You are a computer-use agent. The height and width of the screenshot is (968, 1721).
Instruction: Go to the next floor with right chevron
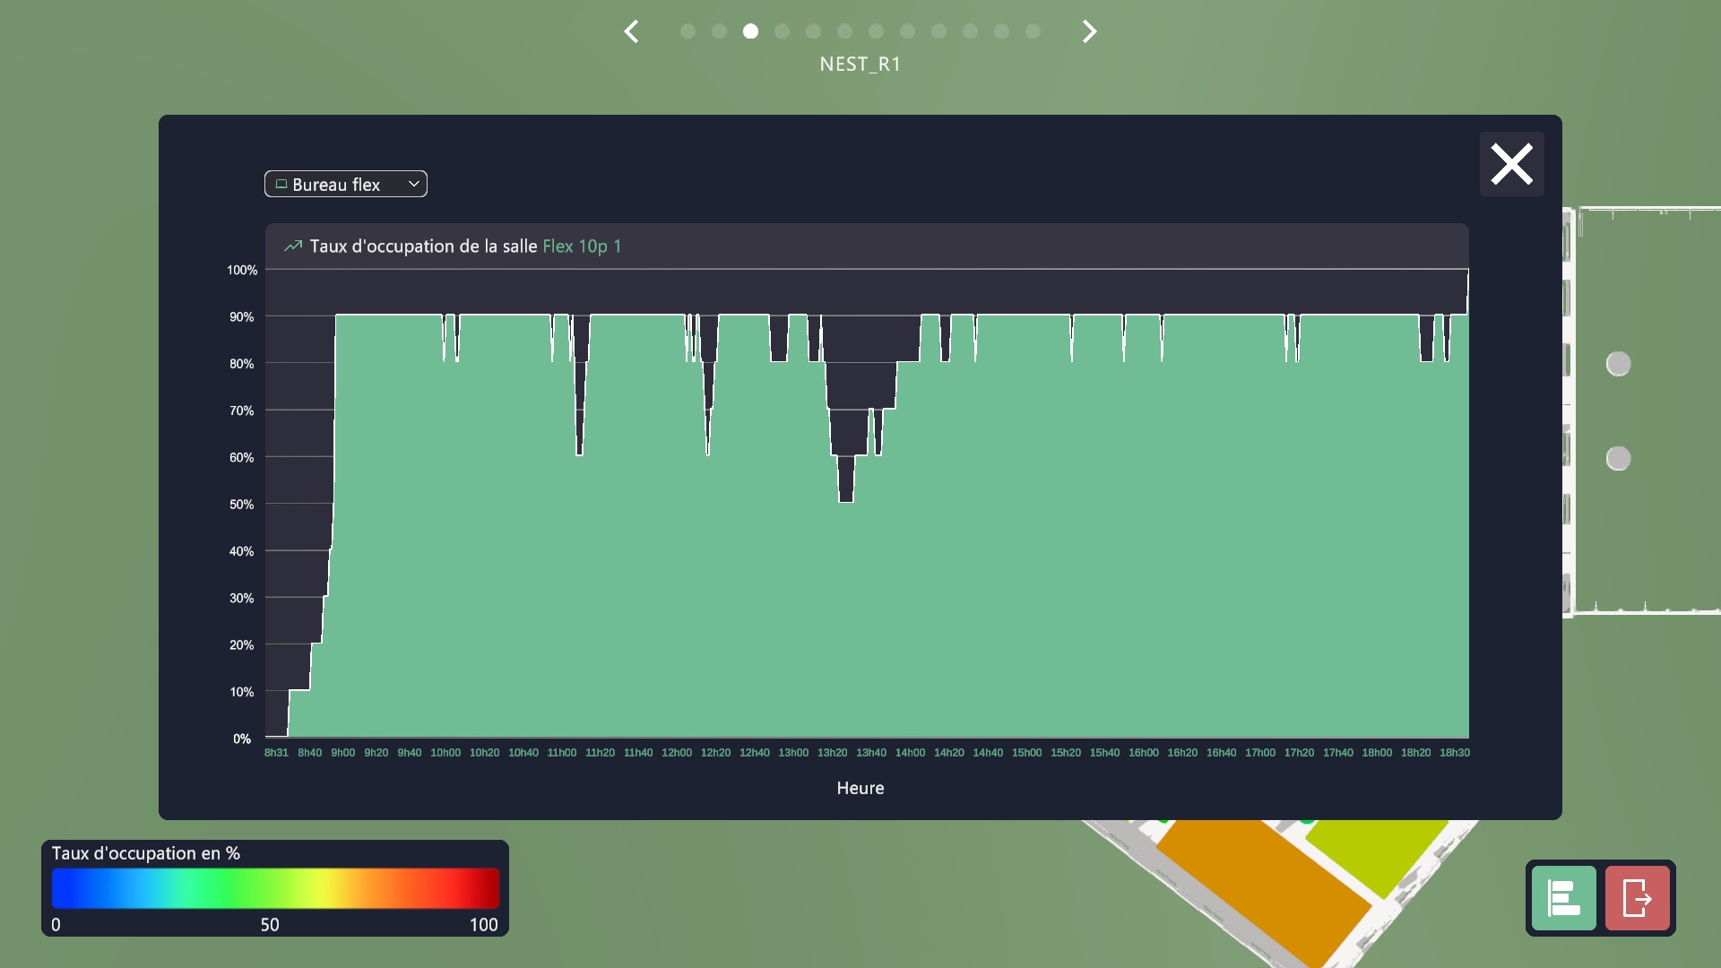click(1089, 32)
